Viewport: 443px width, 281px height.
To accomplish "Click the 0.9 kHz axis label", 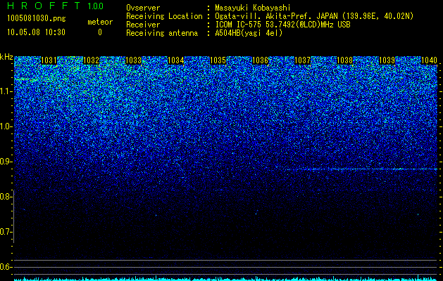I will tap(5, 162).
